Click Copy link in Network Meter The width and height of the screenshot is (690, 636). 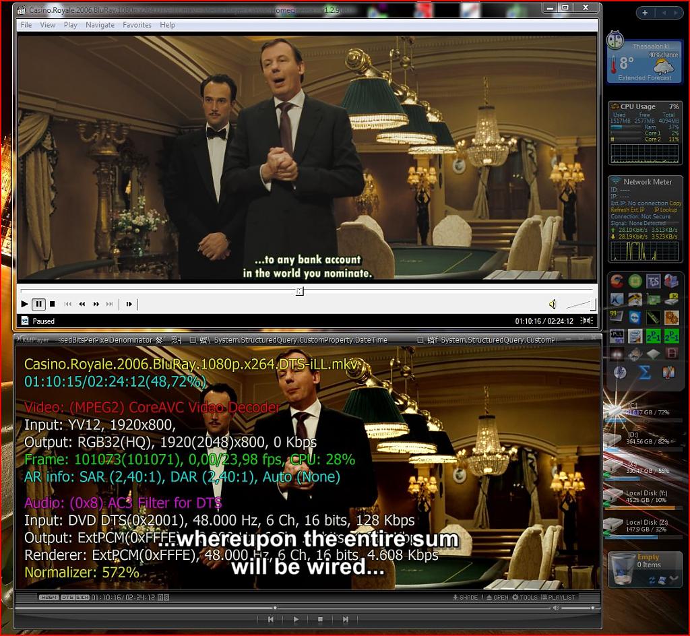(x=675, y=203)
